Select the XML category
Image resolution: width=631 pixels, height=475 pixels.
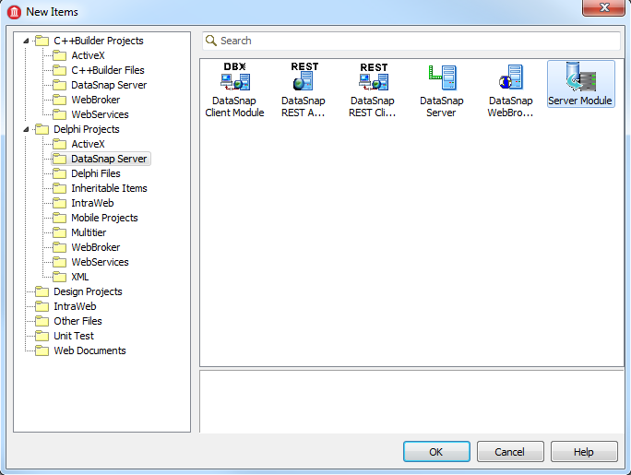tap(79, 277)
